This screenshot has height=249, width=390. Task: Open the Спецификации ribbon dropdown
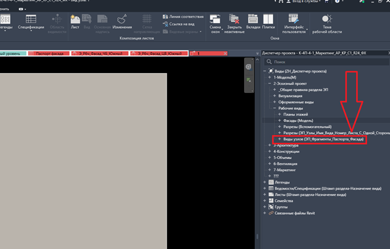tap(31, 22)
